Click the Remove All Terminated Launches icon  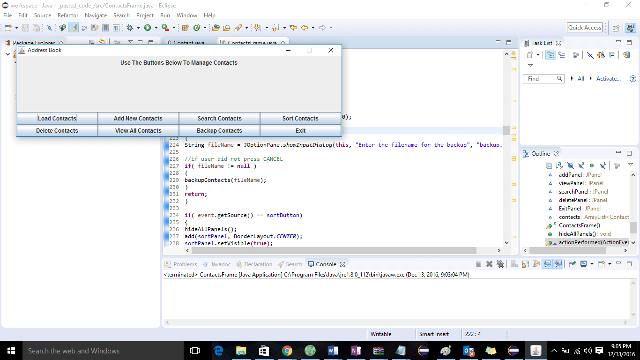tap(500, 264)
